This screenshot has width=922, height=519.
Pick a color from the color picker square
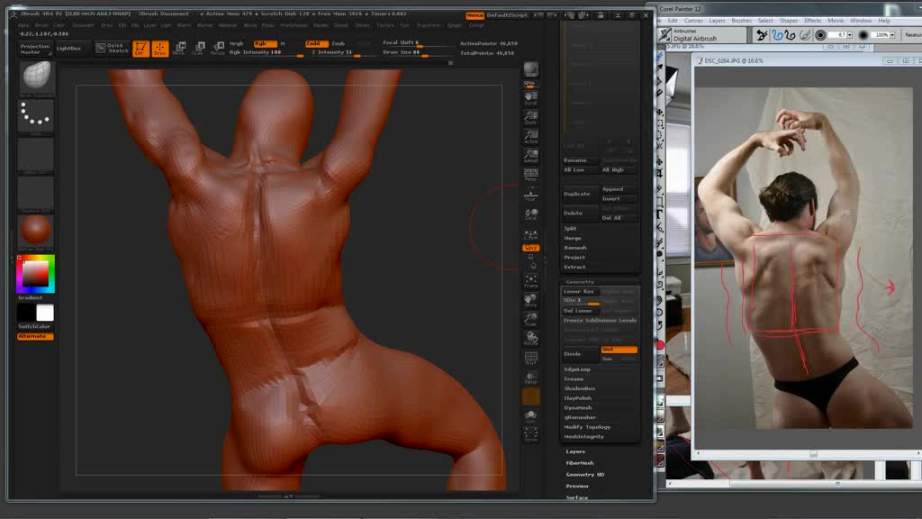(36, 273)
